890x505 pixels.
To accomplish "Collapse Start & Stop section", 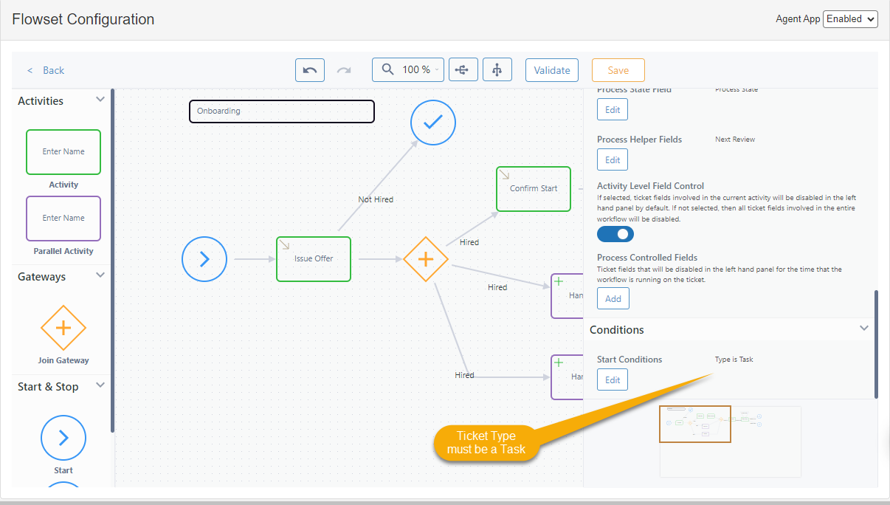I will 100,385.
